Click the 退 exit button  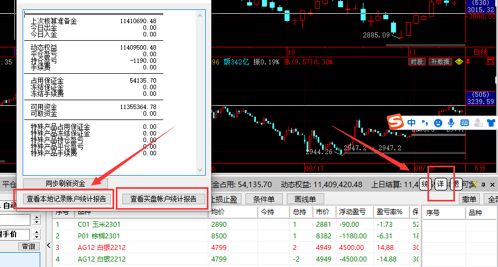click(456, 184)
